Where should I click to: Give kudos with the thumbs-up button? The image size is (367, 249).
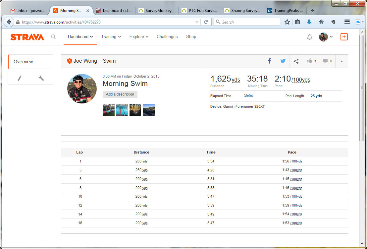point(311,61)
